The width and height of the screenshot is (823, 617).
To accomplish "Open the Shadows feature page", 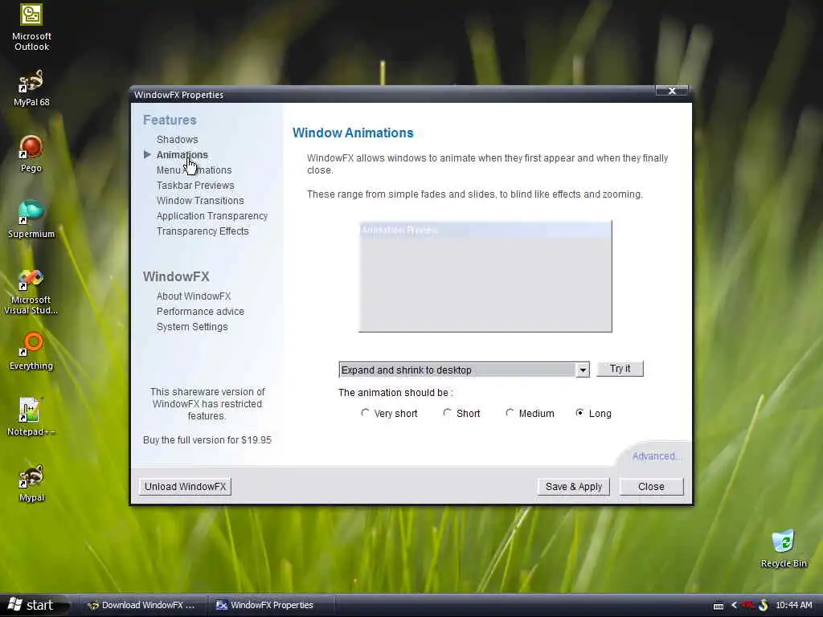I will tap(178, 140).
